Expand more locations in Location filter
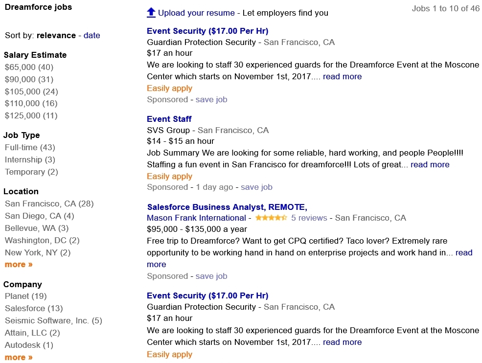The image size is (482, 363). [19, 265]
